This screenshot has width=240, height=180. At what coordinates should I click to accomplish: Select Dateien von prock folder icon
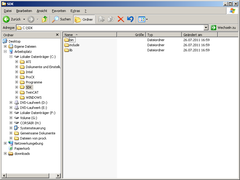[x=16, y=138]
